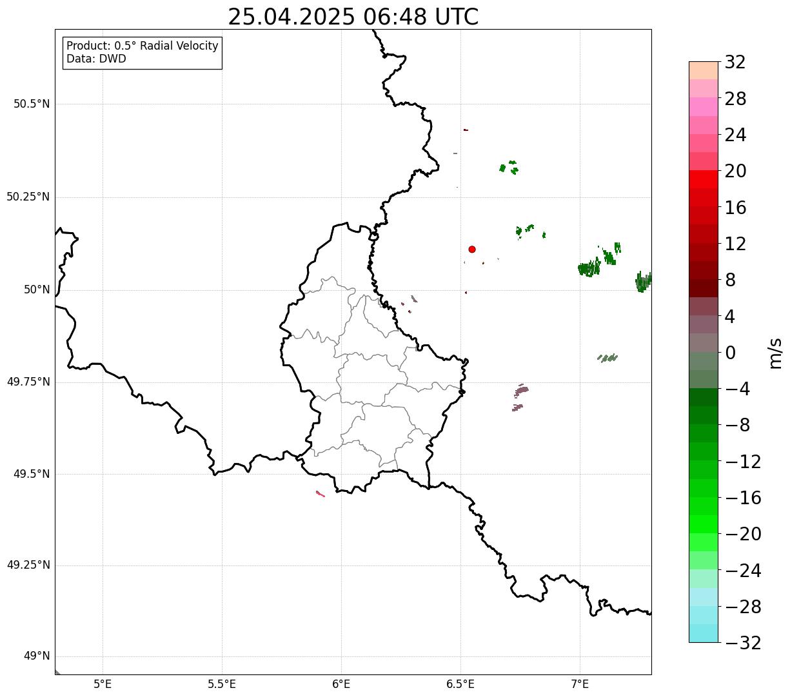Click the 49.5°N latitude label
Image resolution: width=790 pixels, height=697 pixels.
coord(32,474)
